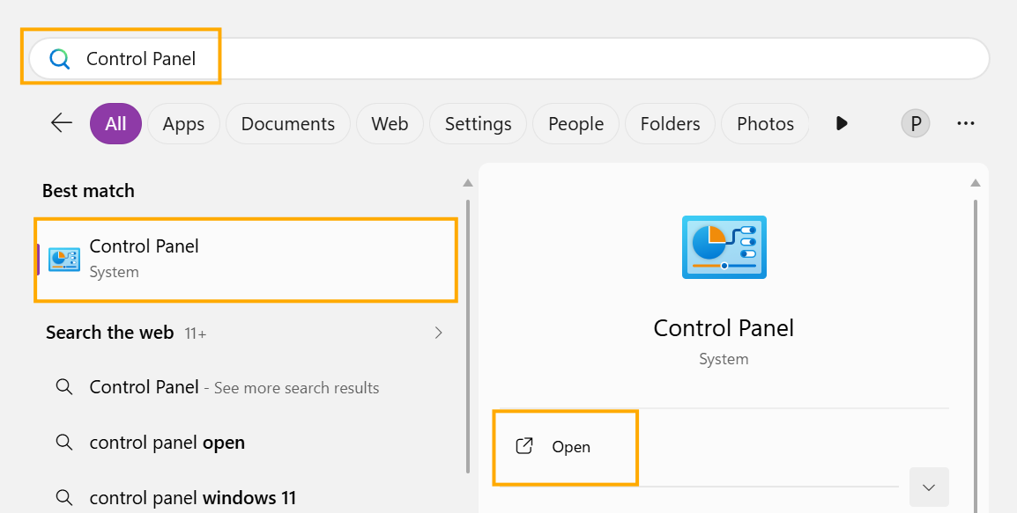This screenshot has height=513, width=1017.
Task: Click the Control Panel search input field
Action: [508, 58]
